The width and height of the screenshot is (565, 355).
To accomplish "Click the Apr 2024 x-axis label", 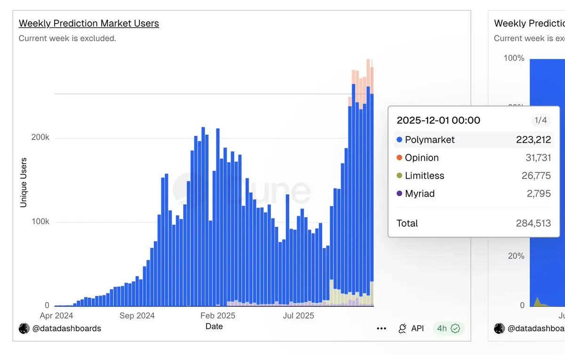I will click(x=56, y=315).
